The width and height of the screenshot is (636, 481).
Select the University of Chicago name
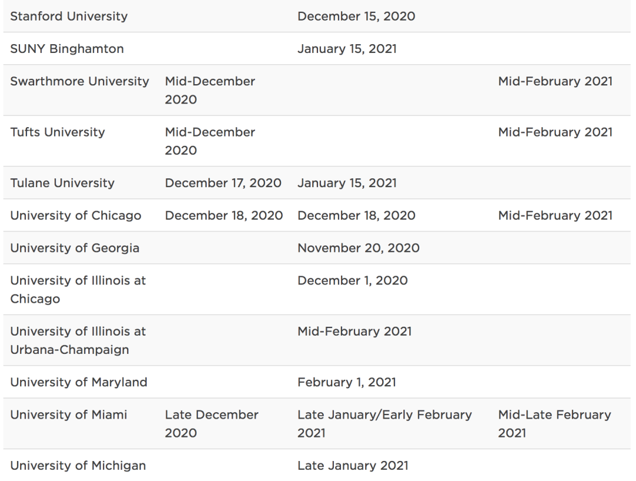(x=76, y=215)
